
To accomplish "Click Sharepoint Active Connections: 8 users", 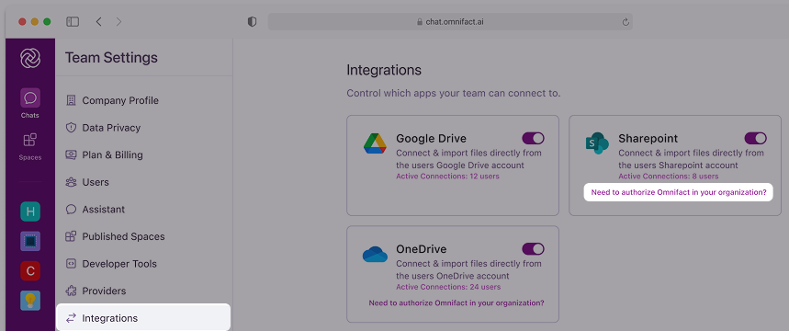I will click(669, 177).
